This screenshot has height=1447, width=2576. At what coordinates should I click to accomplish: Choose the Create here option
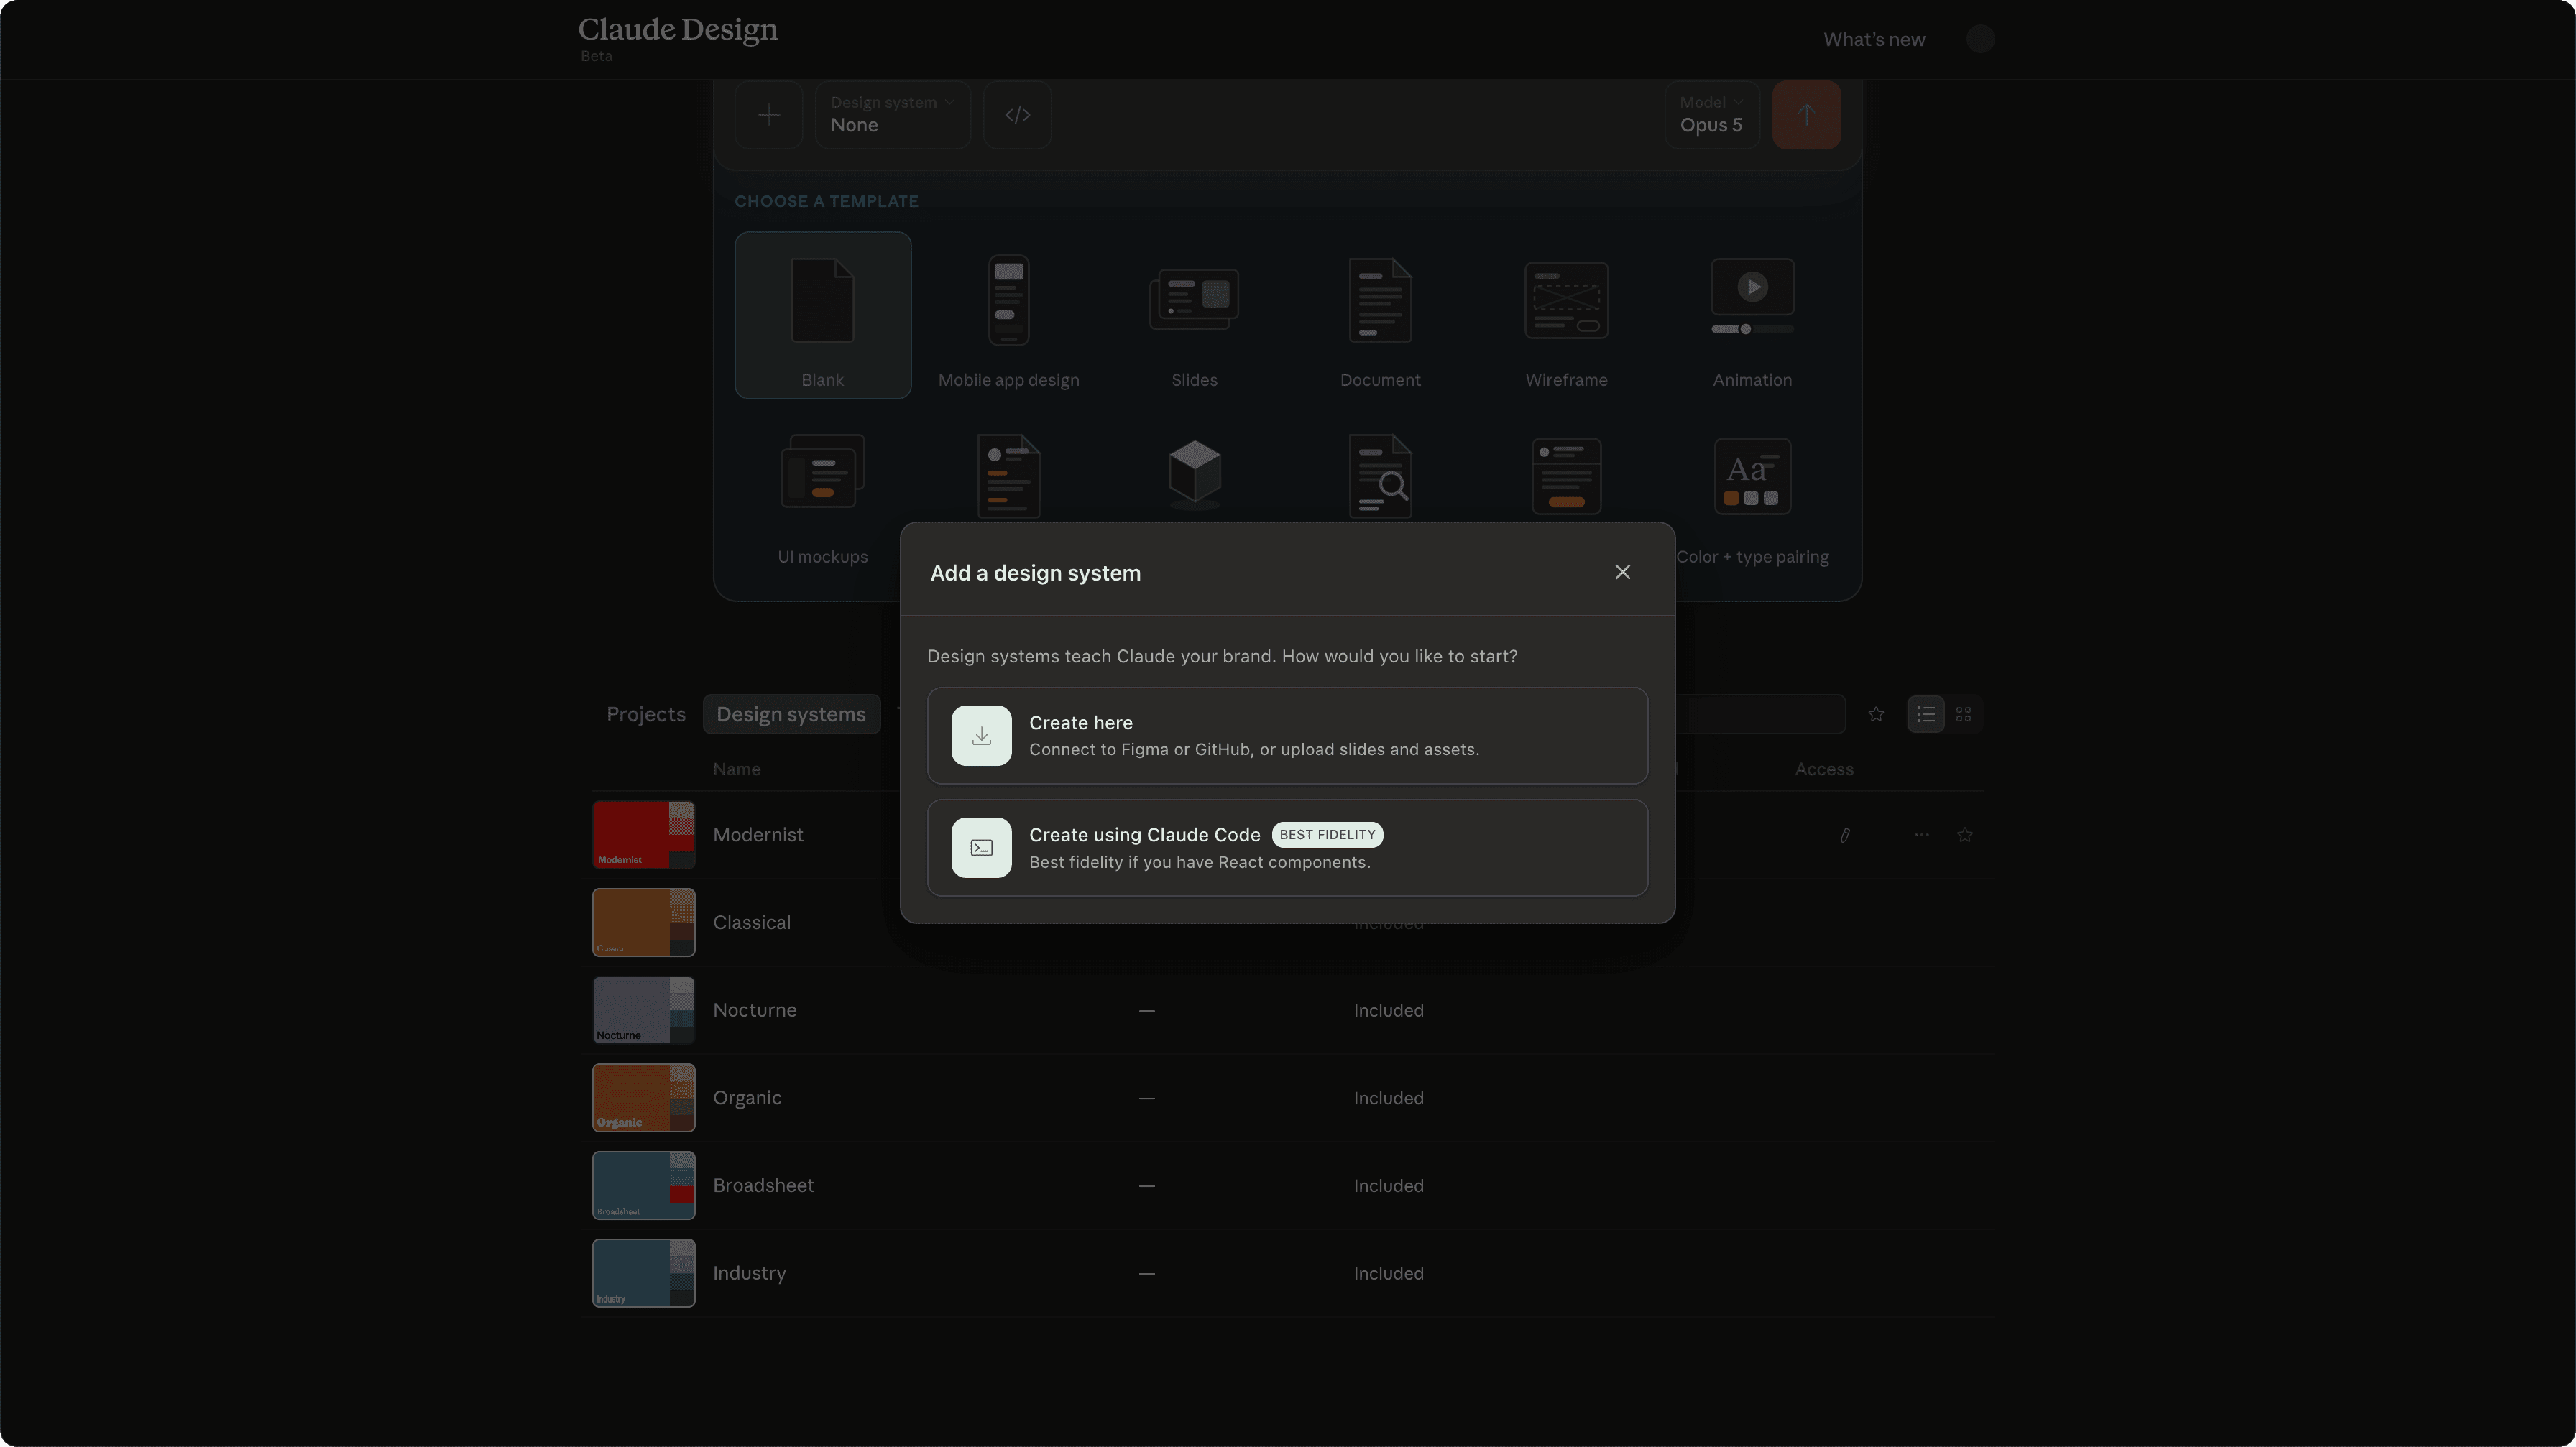click(1287, 736)
